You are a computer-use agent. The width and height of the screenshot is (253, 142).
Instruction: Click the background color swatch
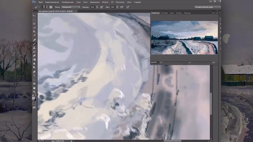(x=35, y=100)
